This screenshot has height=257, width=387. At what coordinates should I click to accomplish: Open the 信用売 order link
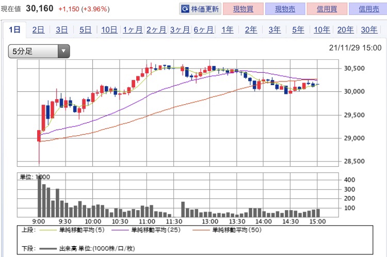point(368,9)
